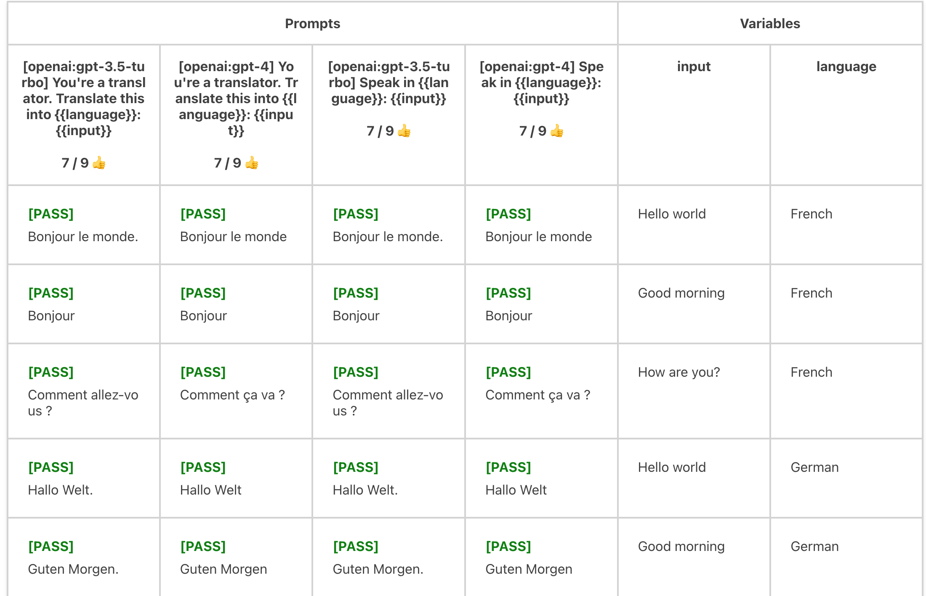The width and height of the screenshot is (926, 596).
Task: Click thumbs-up icon under gpt-3.5-turbo Speak in prompt
Action: click(404, 130)
